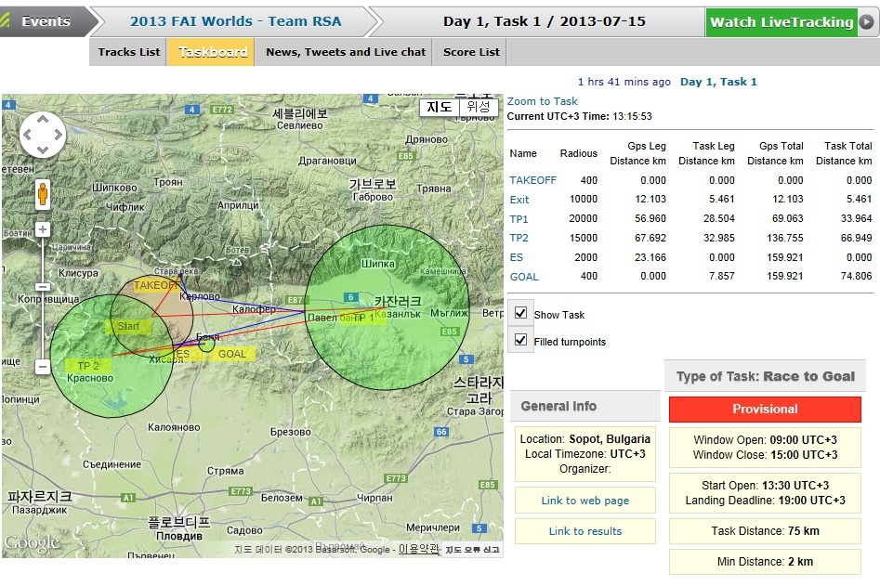The height and width of the screenshot is (586, 880).
Task: Select ES turnpoint in table
Action: (x=516, y=257)
